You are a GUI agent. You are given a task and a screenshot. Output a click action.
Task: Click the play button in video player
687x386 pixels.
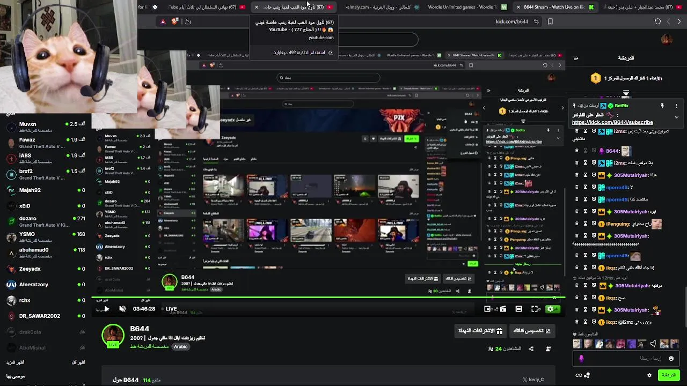coord(106,309)
